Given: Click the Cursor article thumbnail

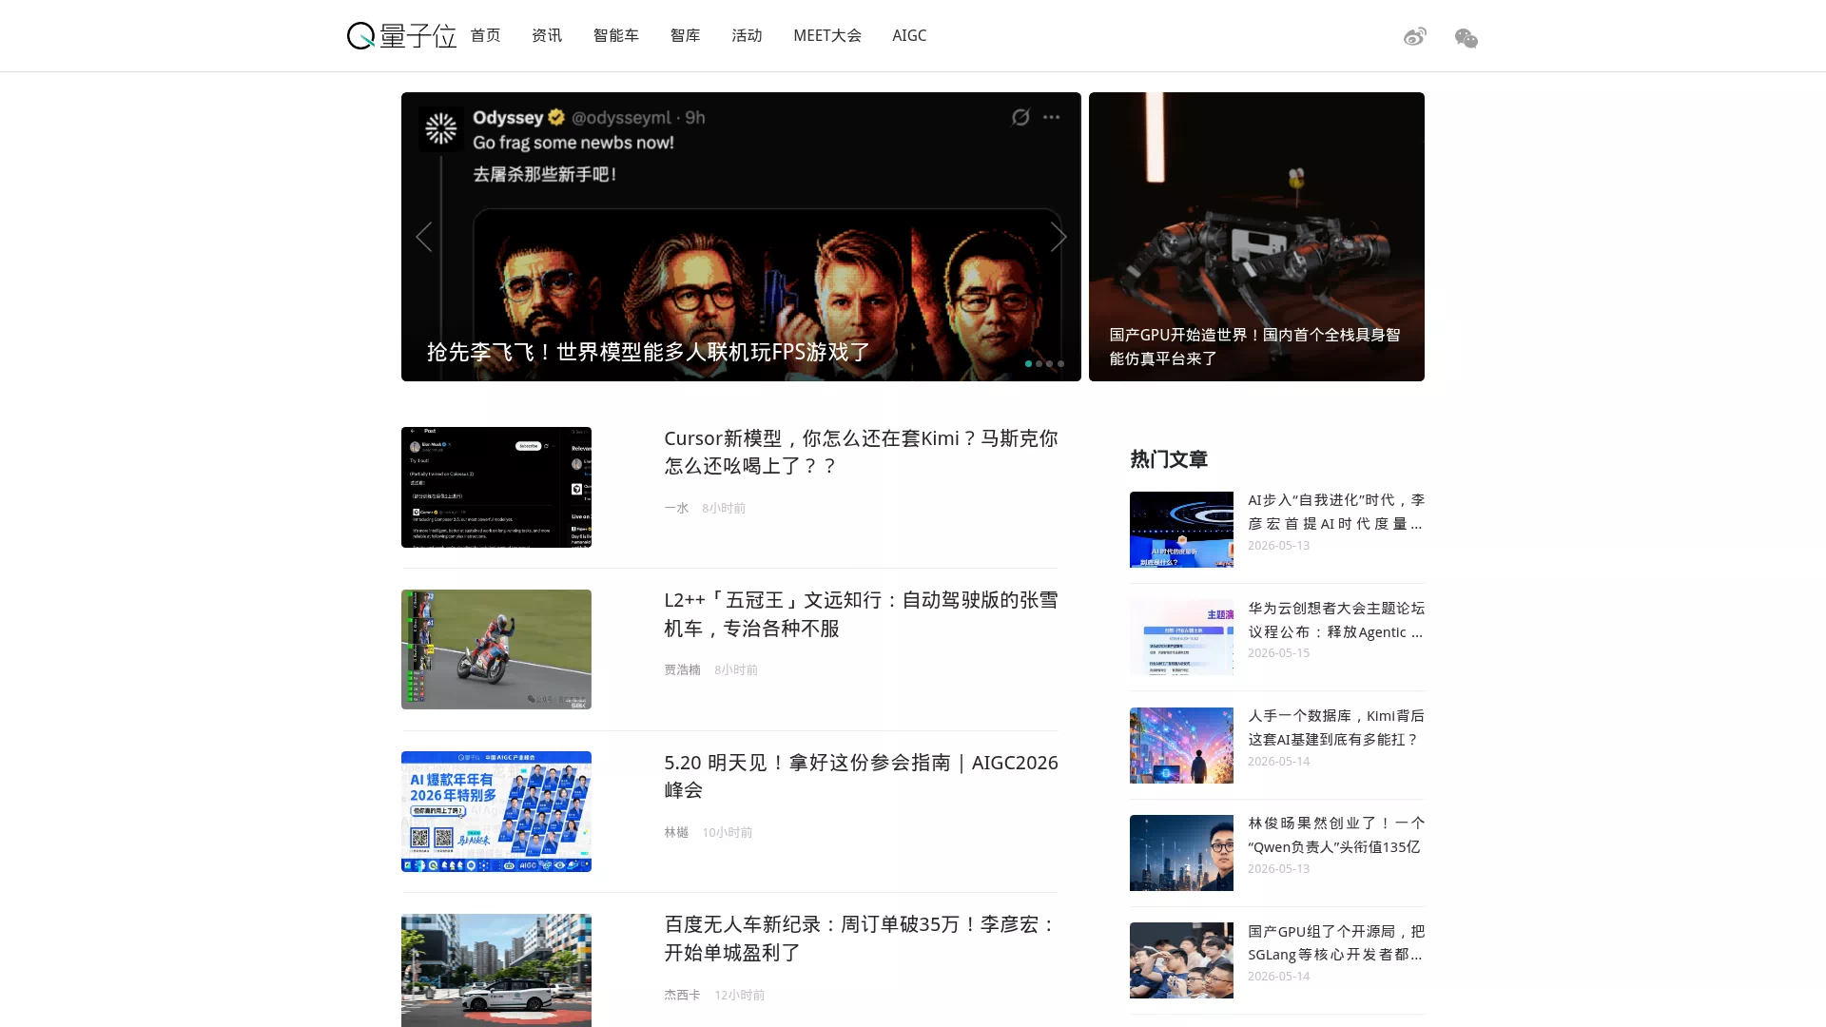Looking at the screenshot, I should click(x=496, y=487).
